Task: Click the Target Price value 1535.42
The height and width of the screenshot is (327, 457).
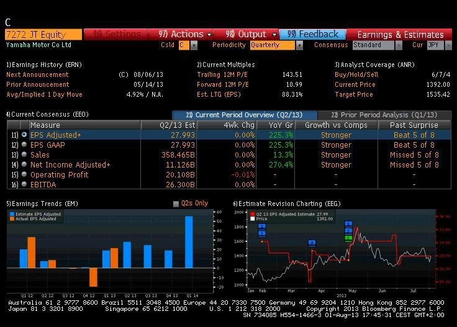Action: (x=438, y=94)
